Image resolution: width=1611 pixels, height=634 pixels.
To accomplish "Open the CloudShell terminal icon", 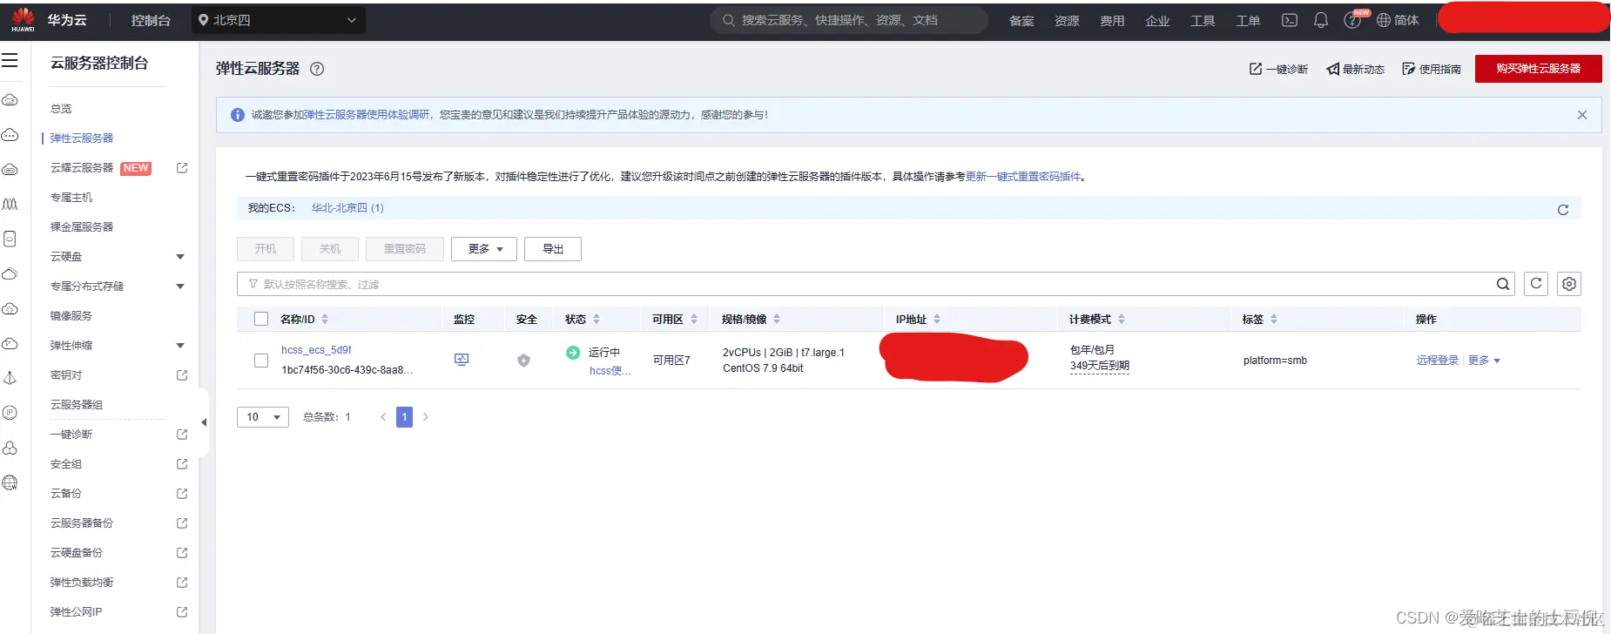I will click(1290, 20).
